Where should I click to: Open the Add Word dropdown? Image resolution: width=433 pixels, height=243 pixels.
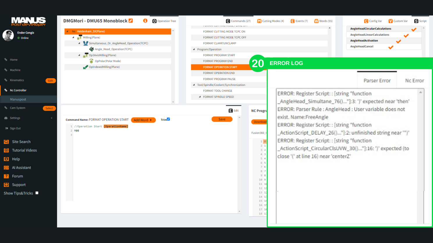click(143, 120)
